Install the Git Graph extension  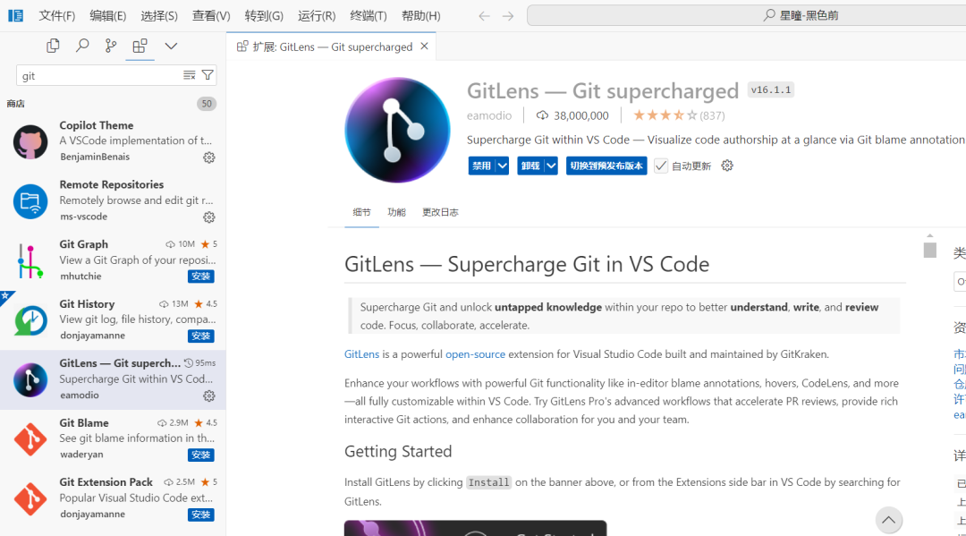pos(201,276)
